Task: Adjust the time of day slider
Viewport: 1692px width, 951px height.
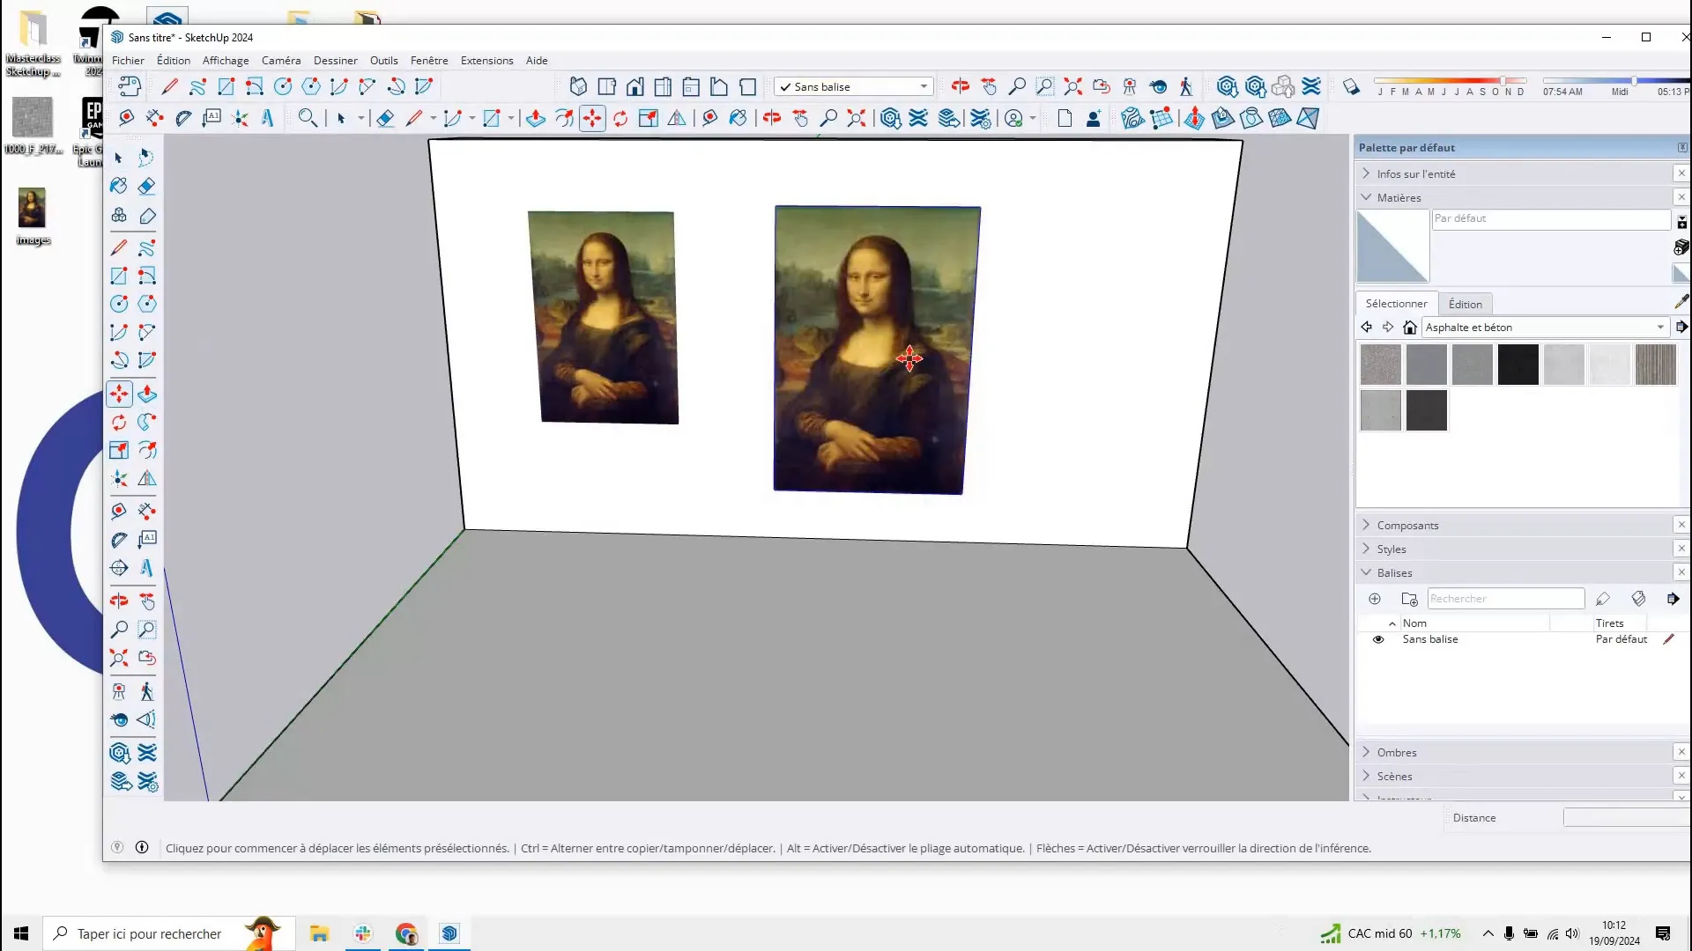Action: [x=1616, y=80]
